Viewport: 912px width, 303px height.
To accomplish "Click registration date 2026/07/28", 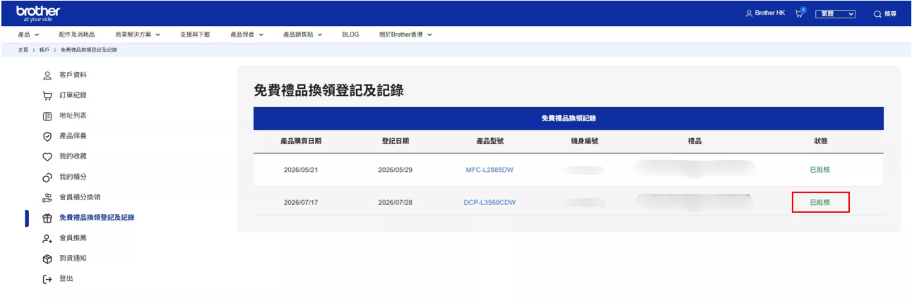I will (395, 203).
